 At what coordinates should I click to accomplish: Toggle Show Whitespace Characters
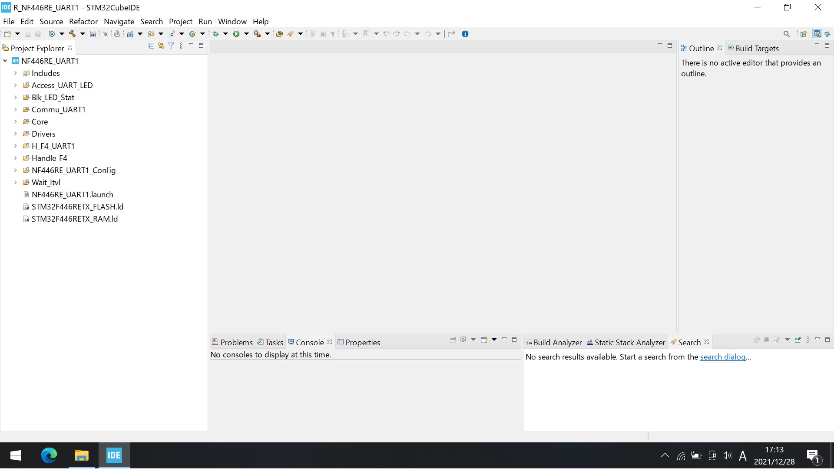(x=333, y=34)
